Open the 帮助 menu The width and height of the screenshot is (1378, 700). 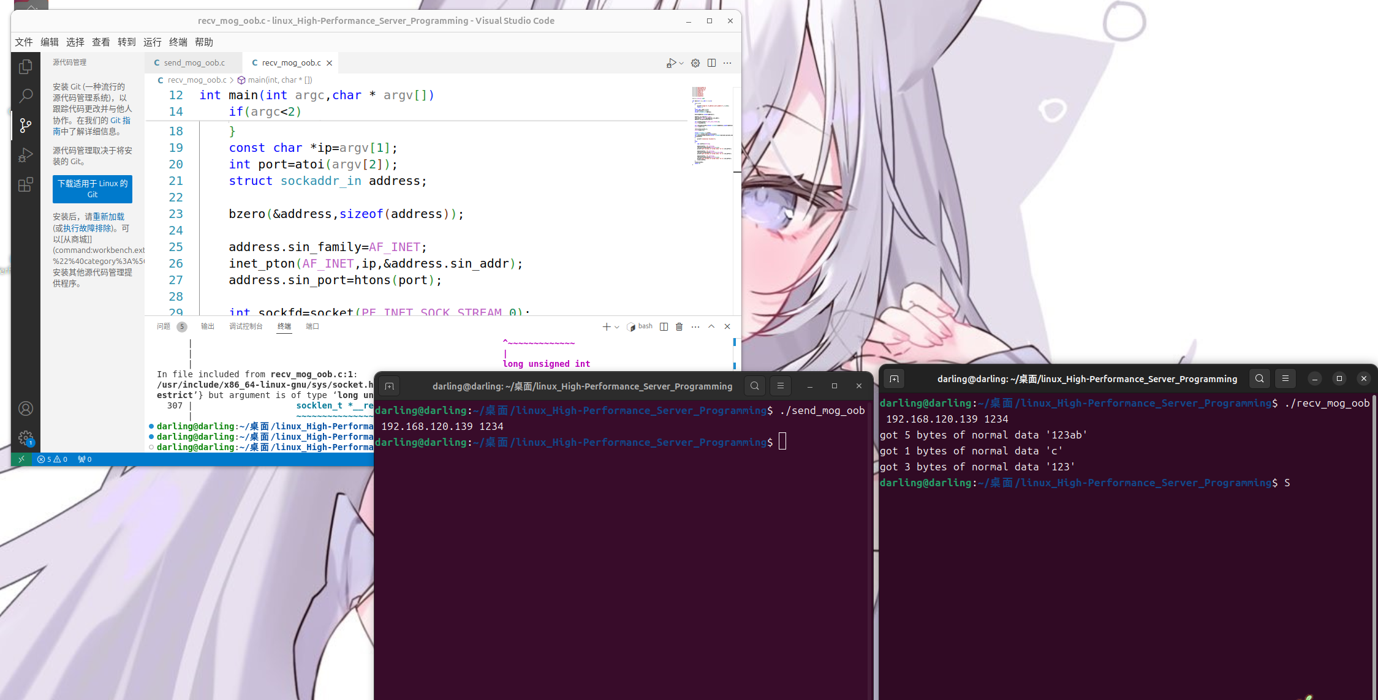tap(204, 42)
